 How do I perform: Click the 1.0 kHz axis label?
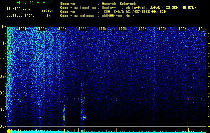(3, 60)
